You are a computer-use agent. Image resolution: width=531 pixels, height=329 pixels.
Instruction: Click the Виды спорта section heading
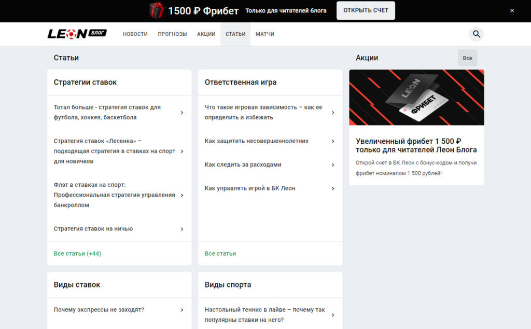228,284
